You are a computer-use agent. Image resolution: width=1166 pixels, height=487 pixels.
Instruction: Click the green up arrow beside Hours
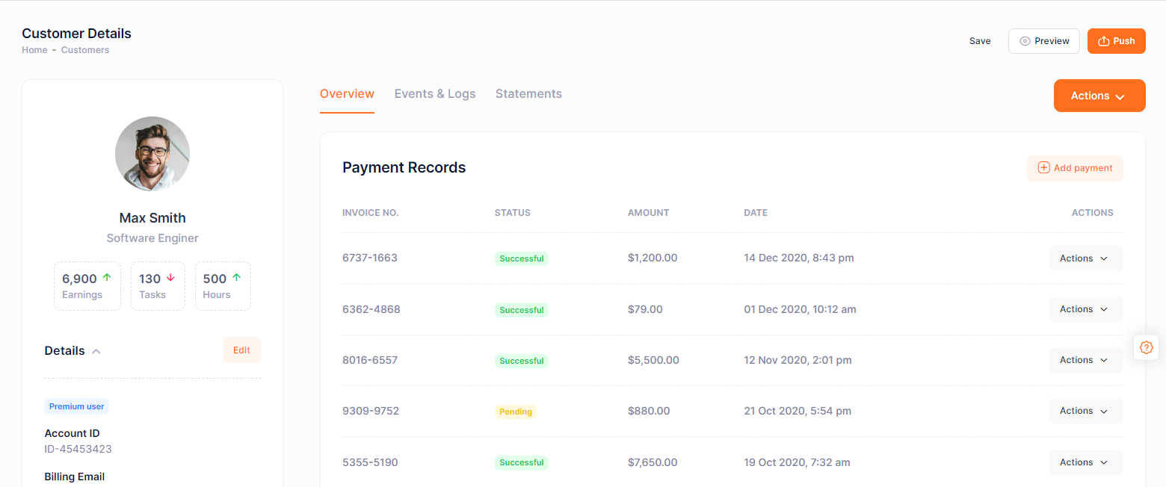pos(236,278)
